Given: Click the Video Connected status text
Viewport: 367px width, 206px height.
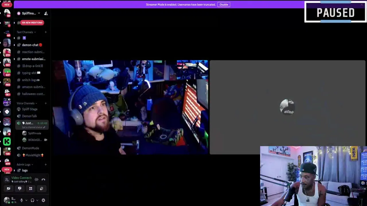Looking at the screenshot, I should [22, 178].
